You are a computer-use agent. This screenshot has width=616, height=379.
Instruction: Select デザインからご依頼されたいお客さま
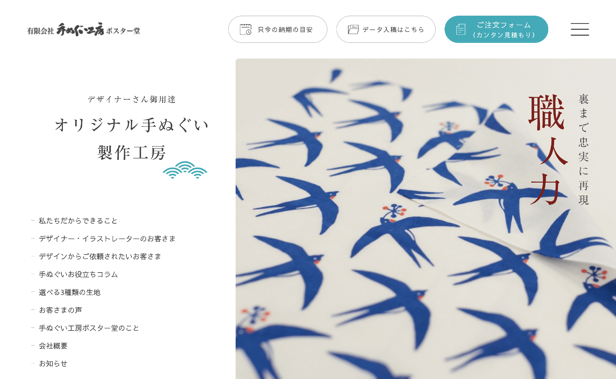[x=100, y=257]
